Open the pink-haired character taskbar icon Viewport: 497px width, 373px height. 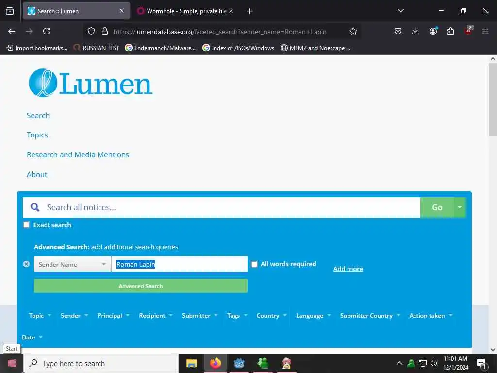pyautogui.click(x=286, y=363)
